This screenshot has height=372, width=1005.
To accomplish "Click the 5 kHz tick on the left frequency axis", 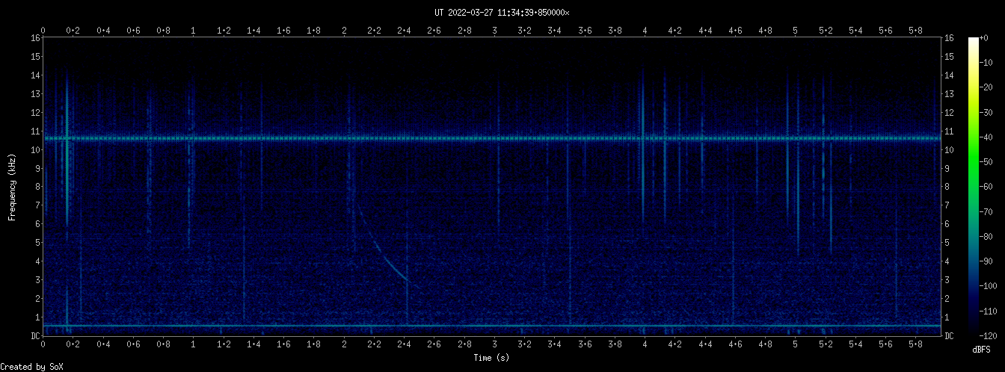I will [37, 243].
